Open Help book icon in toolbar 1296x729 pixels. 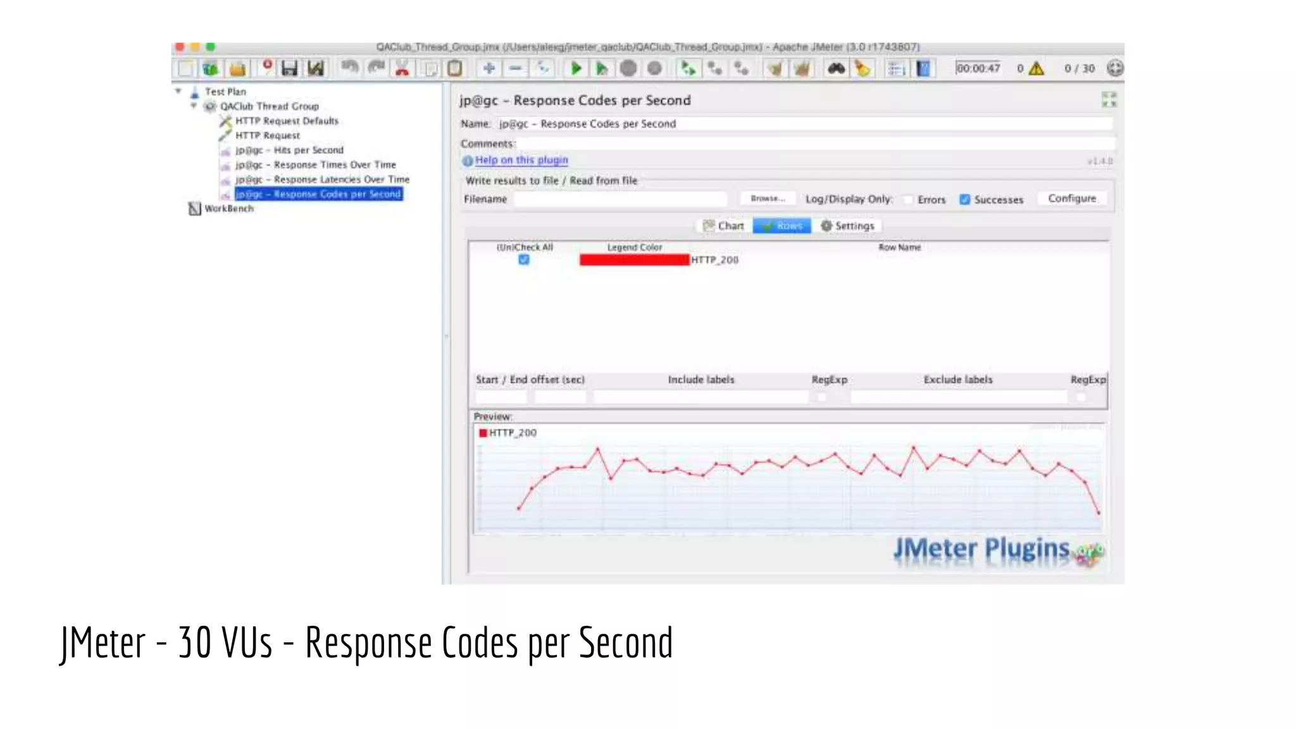pyautogui.click(x=923, y=68)
